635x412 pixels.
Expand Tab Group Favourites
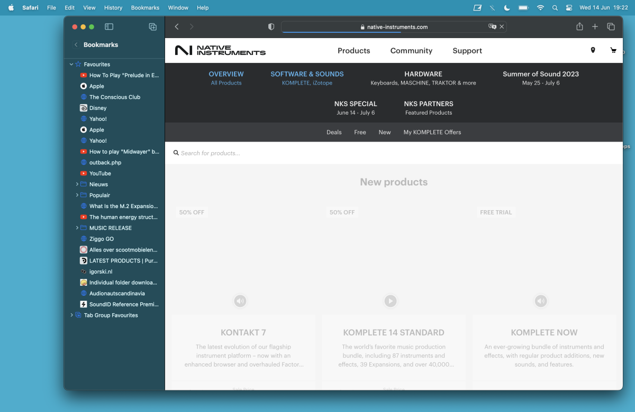click(x=71, y=315)
